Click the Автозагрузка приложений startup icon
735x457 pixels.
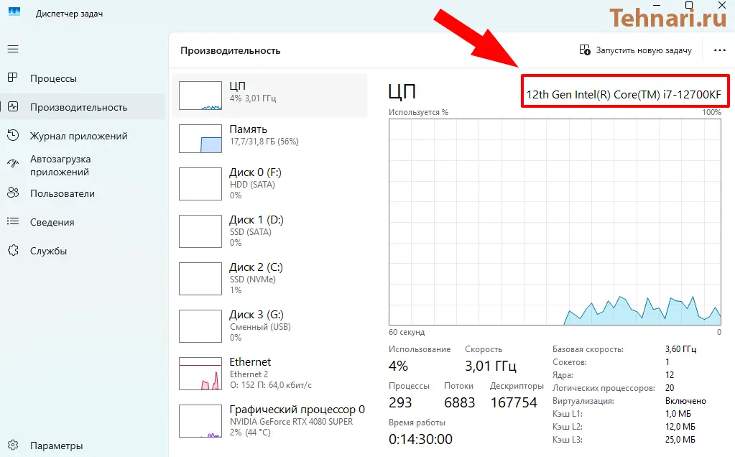point(13,165)
